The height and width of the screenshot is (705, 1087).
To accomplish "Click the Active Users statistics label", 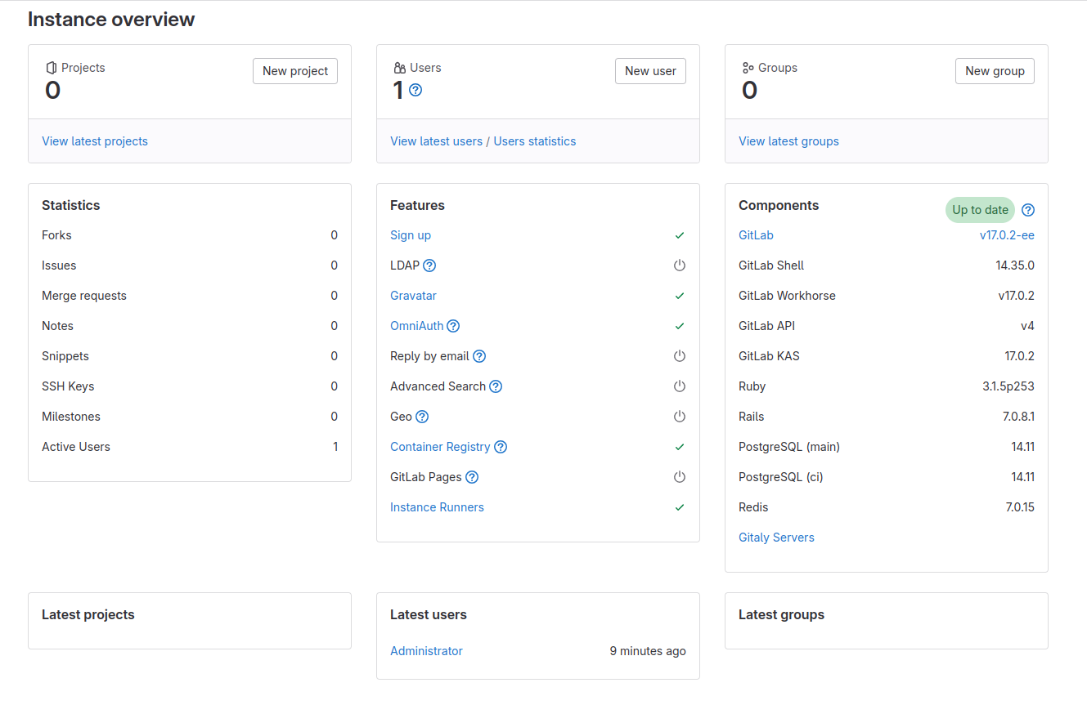I will point(76,447).
